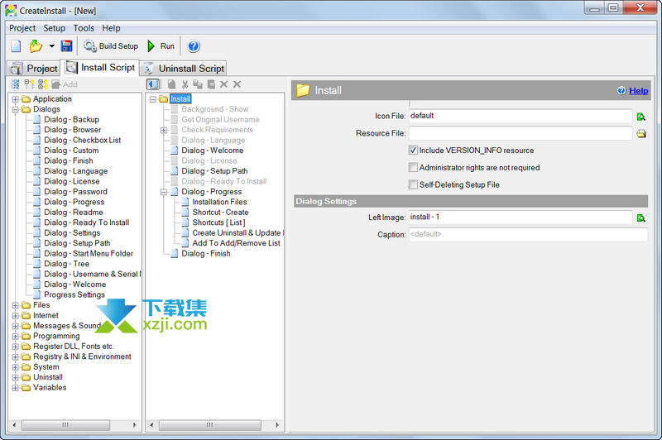The width and height of the screenshot is (662, 440).
Task: Select Dialog - Password command
Action: pos(75,192)
